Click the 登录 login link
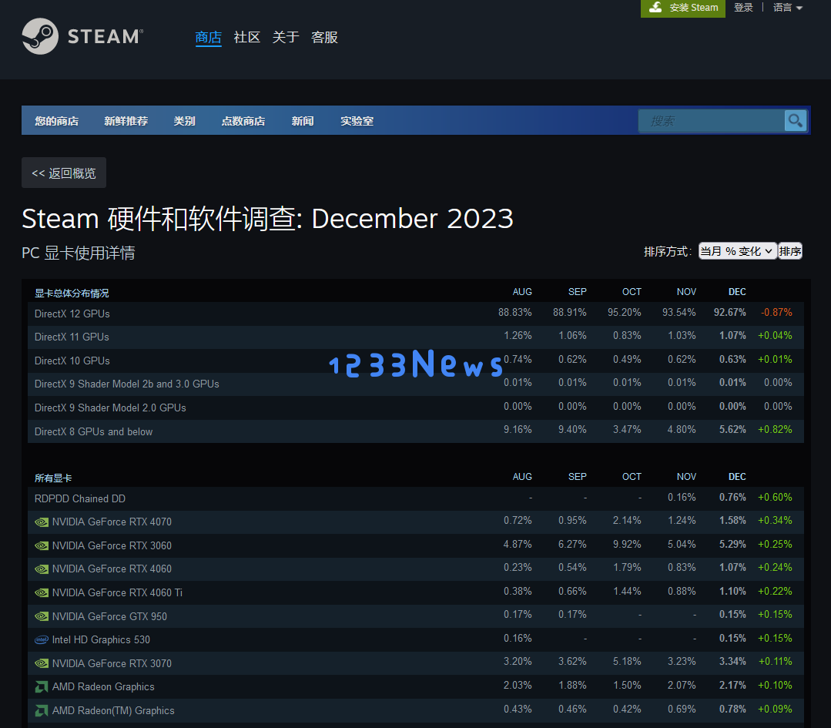Screen dimensions: 831x728 click(x=743, y=8)
